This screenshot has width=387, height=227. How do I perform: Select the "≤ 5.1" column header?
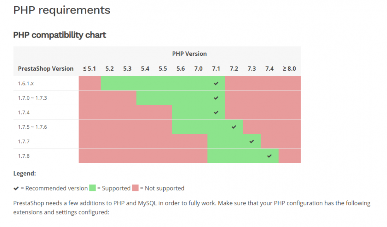pos(89,69)
